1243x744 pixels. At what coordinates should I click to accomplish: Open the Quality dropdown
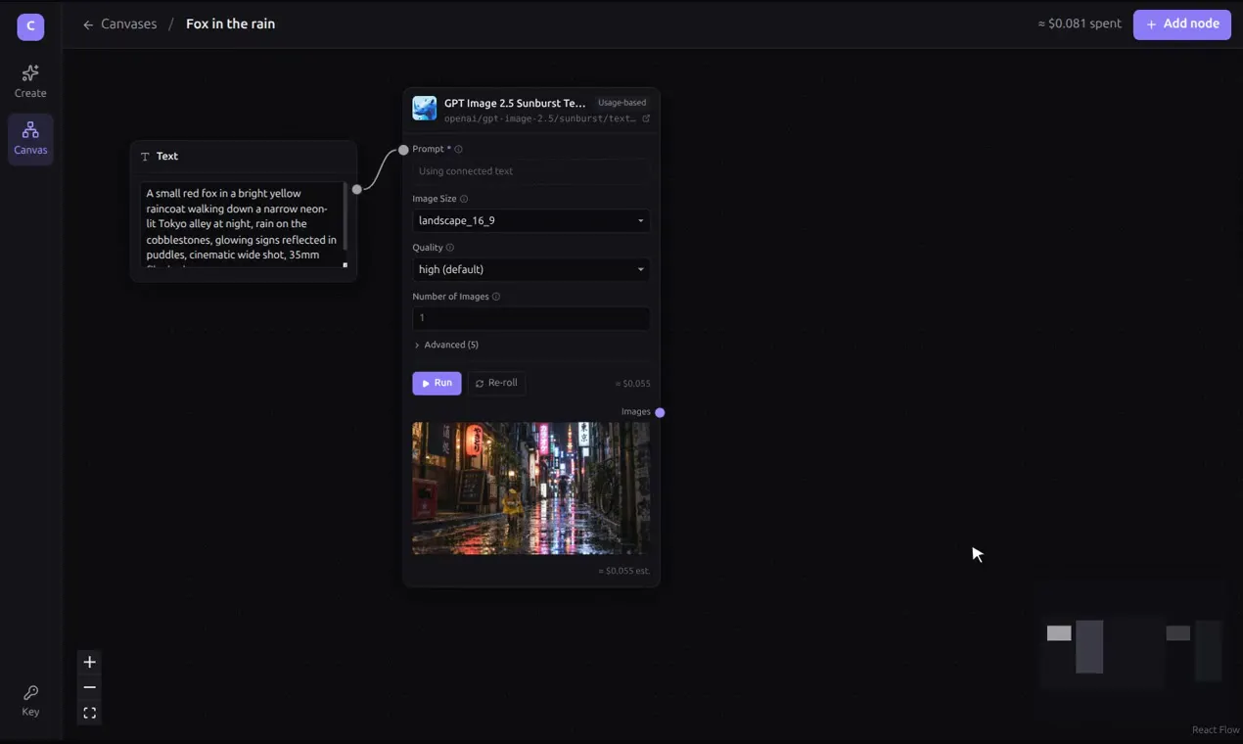click(531, 269)
